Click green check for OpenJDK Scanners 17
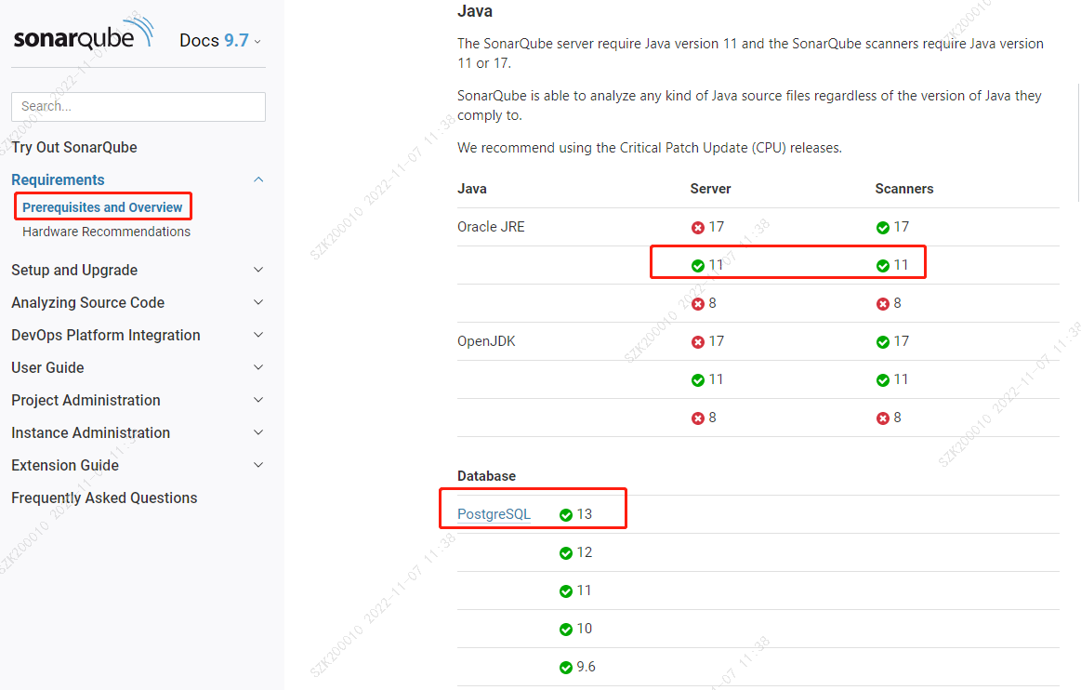This screenshot has height=690, width=1081. pyautogui.click(x=882, y=342)
